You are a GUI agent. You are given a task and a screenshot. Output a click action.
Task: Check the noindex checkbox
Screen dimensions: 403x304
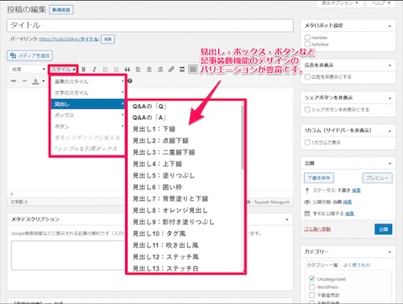307,37
